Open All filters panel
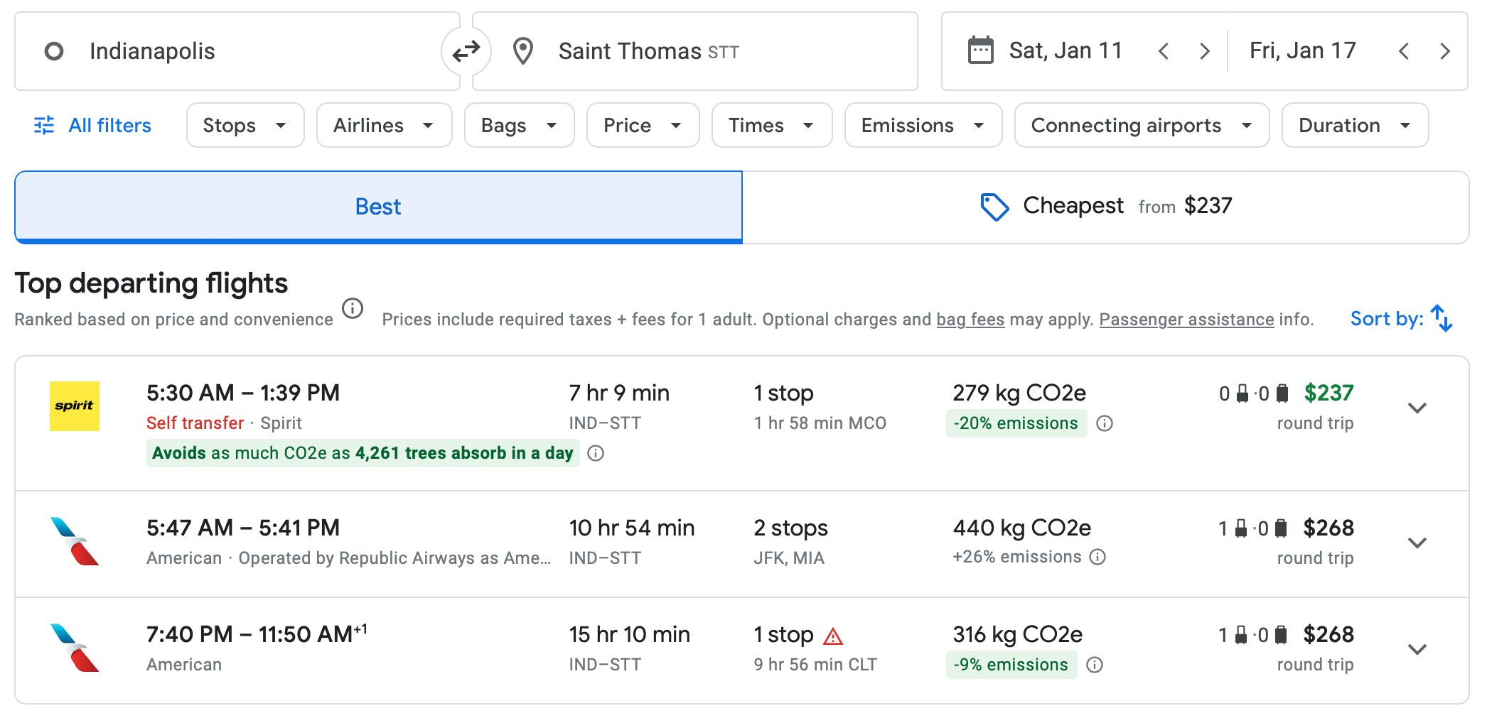The width and height of the screenshot is (1487, 723). pos(93,125)
